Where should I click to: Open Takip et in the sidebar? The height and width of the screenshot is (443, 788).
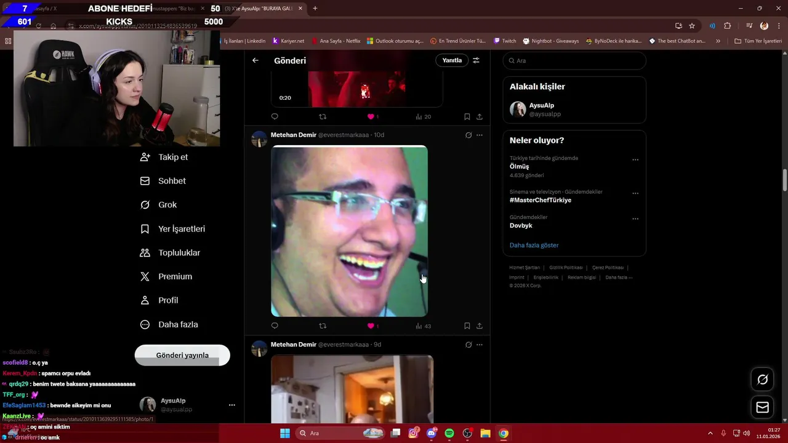click(164, 157)
